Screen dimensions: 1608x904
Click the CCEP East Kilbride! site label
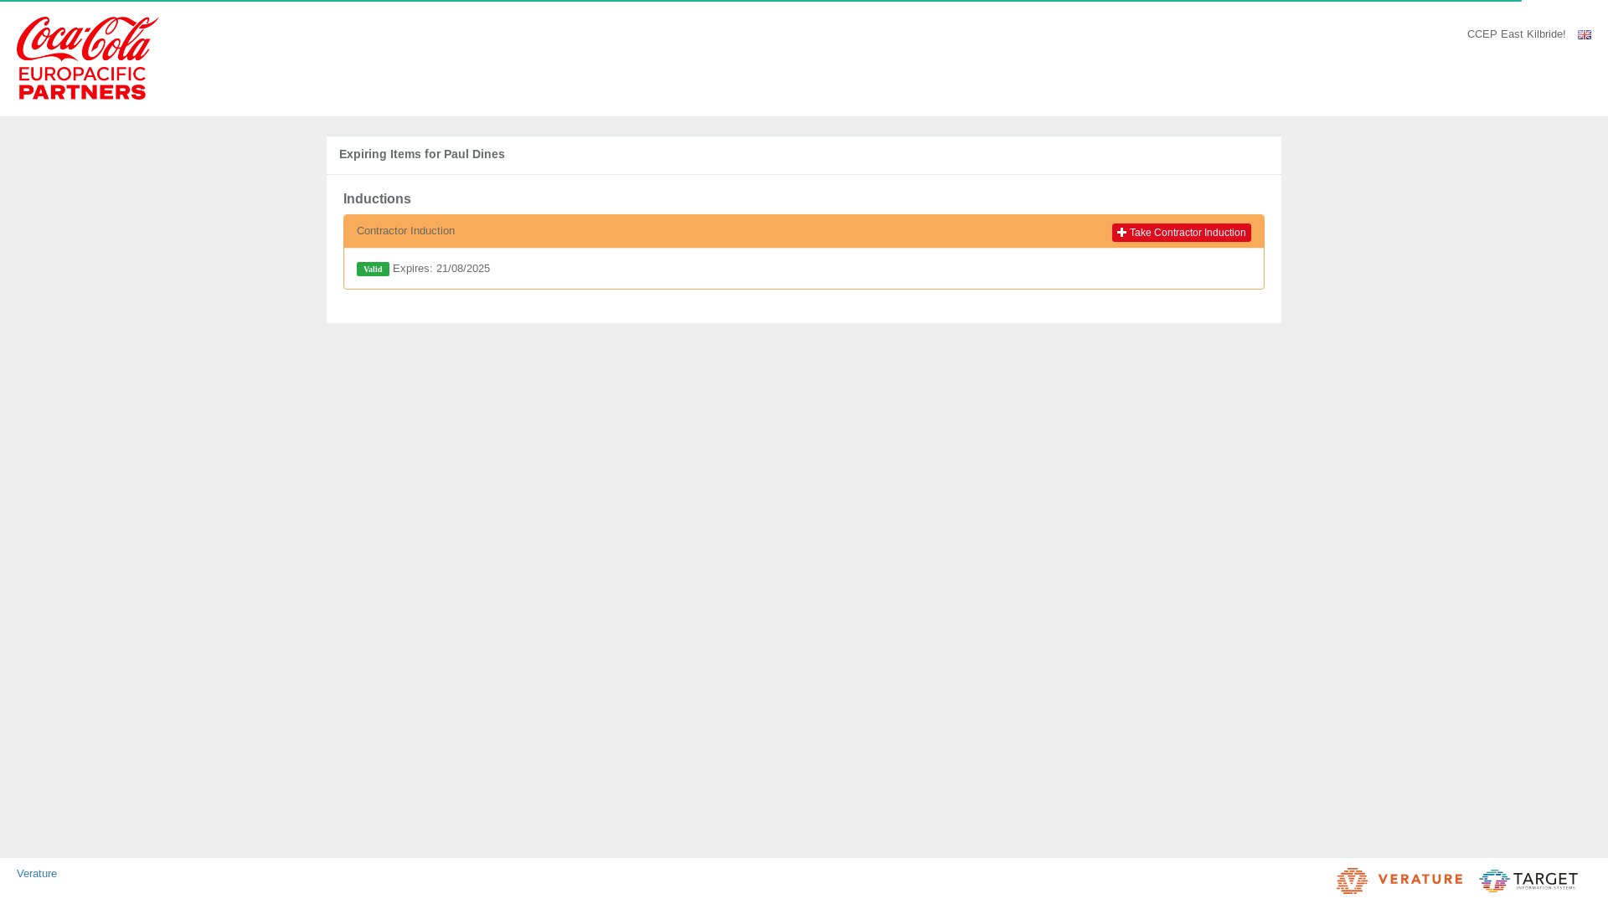[x=1516, y=34]
